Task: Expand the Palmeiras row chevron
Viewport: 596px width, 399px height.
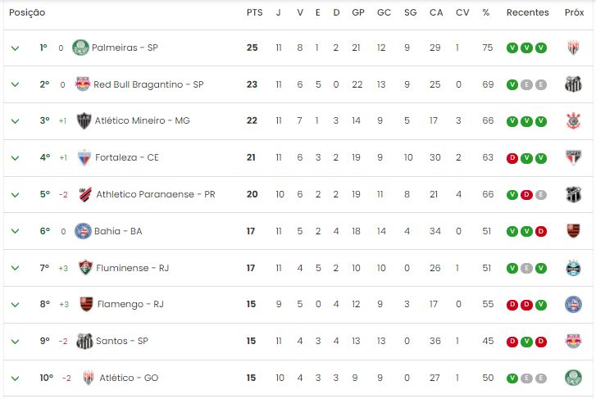Action: (16, 48)
